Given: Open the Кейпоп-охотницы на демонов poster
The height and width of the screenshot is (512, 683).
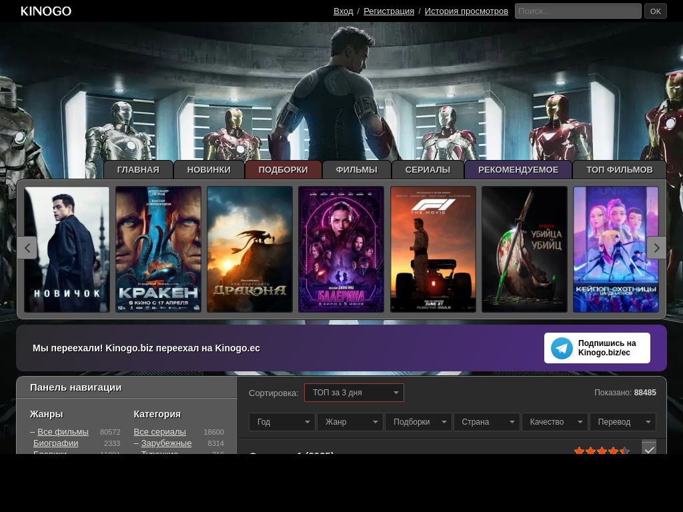Looking at the screenshot, I should click(x=616, y=249).
